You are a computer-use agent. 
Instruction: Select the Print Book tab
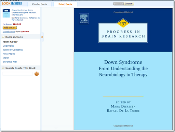65,4
